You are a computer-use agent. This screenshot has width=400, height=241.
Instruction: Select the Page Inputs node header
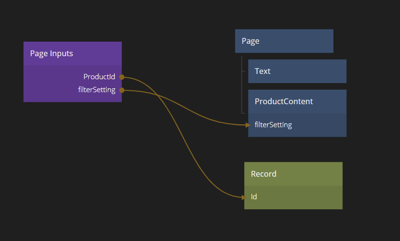pyautogui.click(x=72, y=53)
